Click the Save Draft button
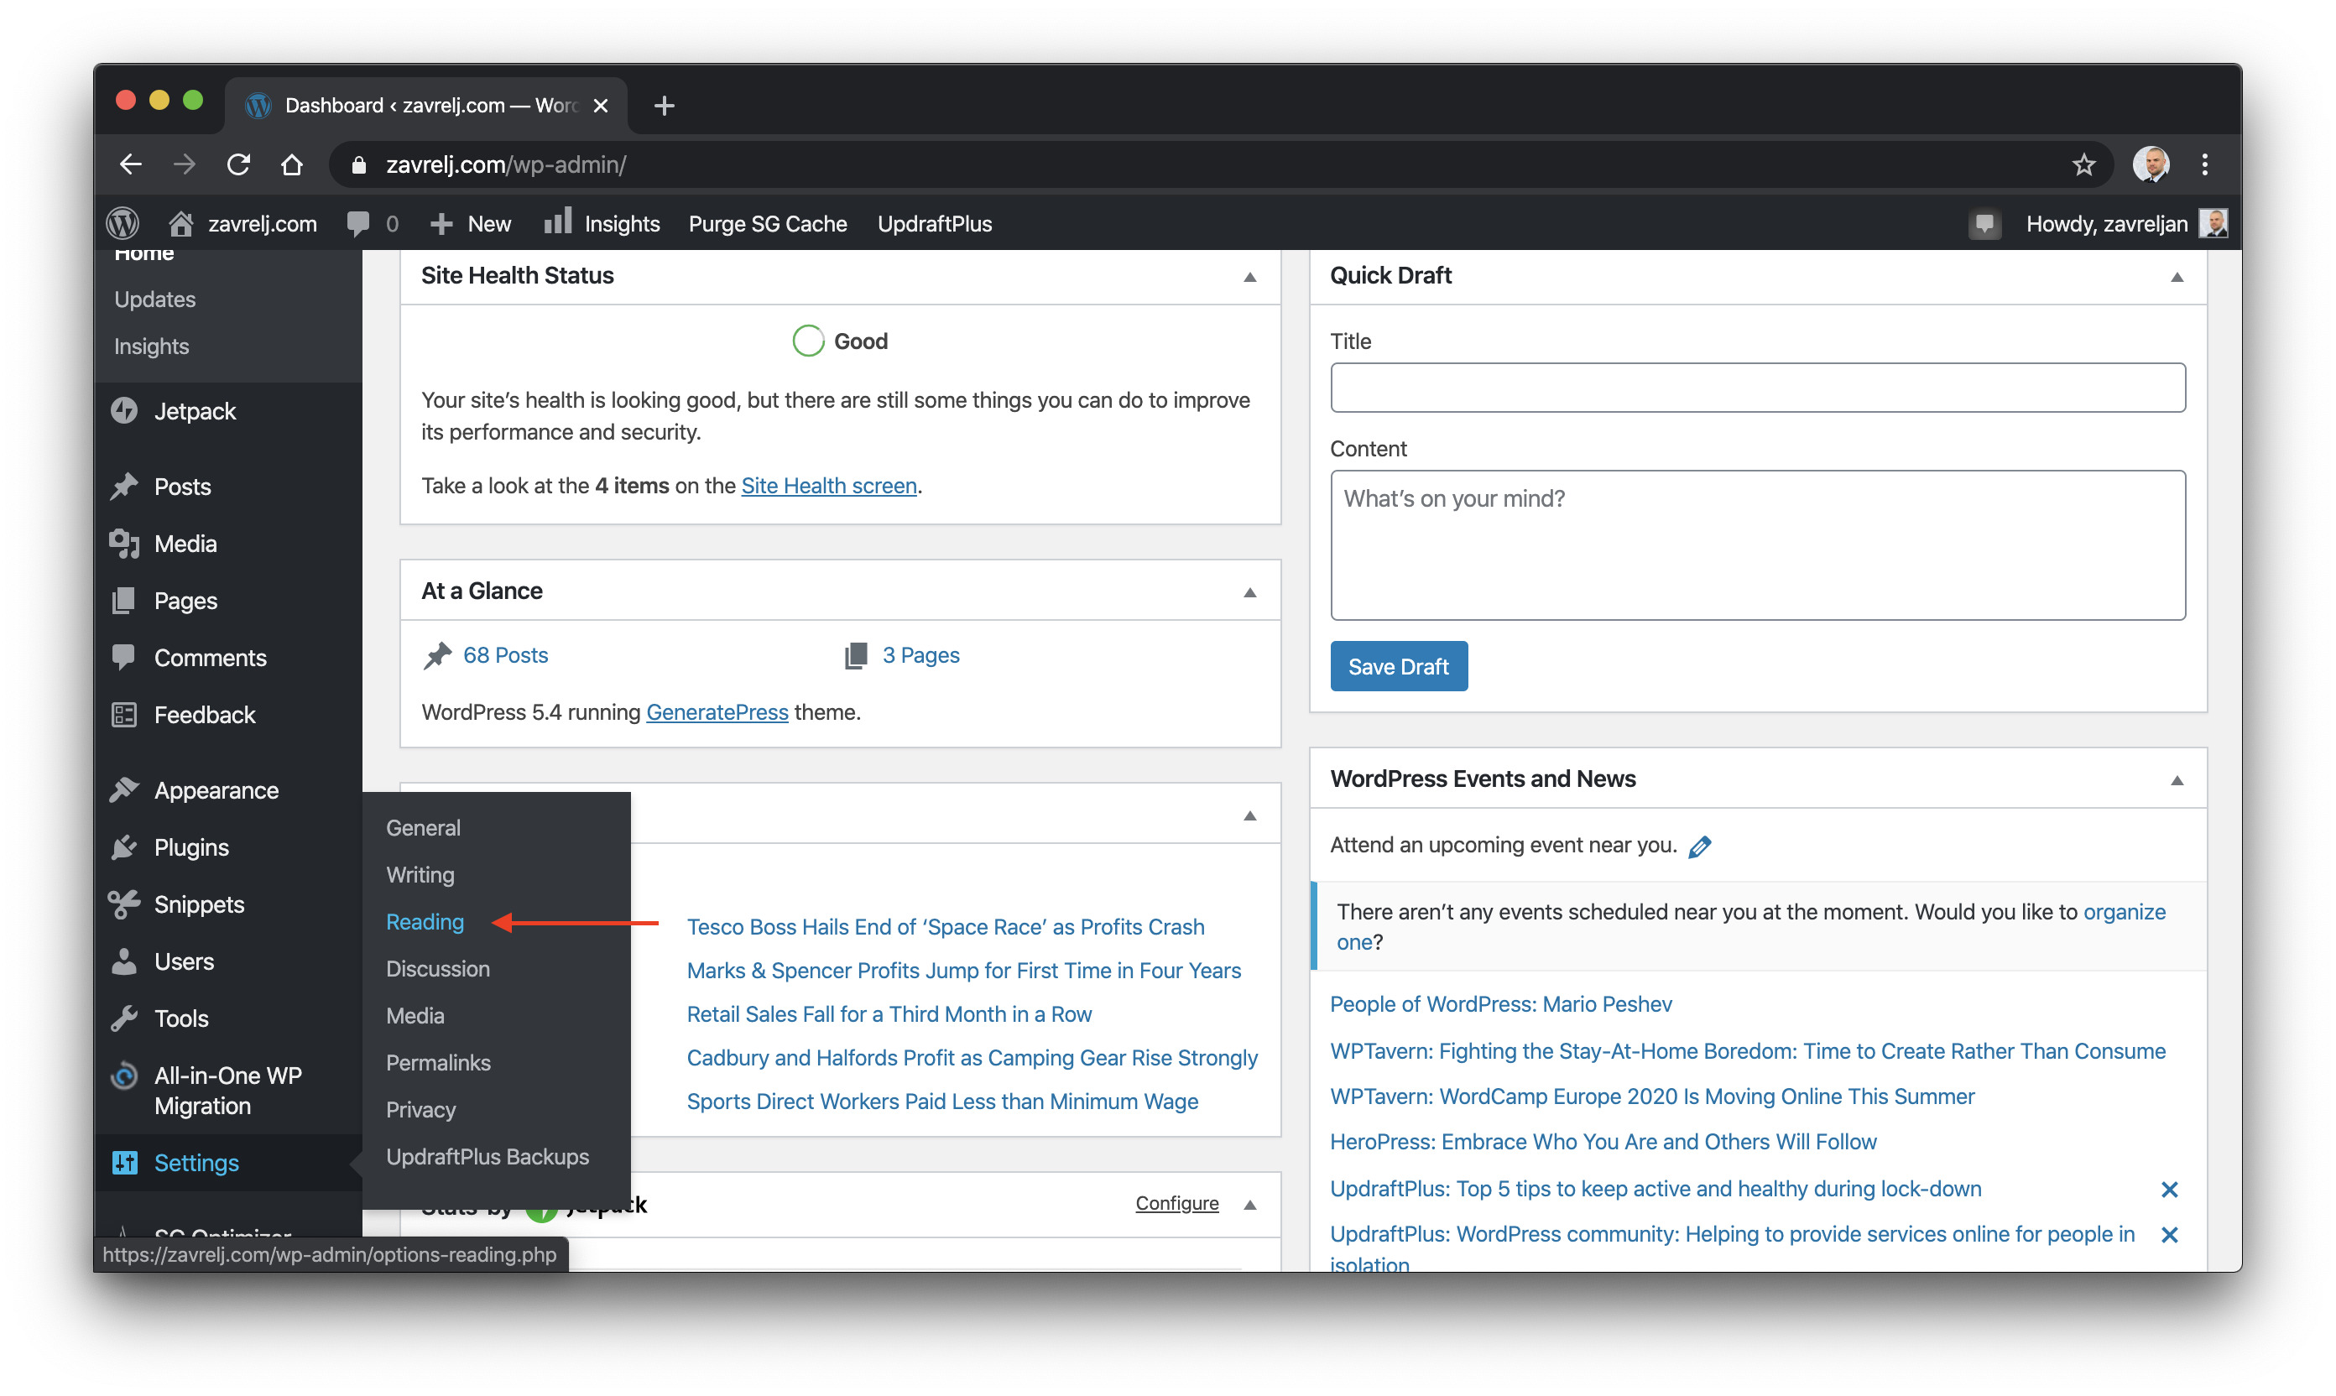The height and width of the screenshot is (1396, 2336). (x=1398, y=666)
